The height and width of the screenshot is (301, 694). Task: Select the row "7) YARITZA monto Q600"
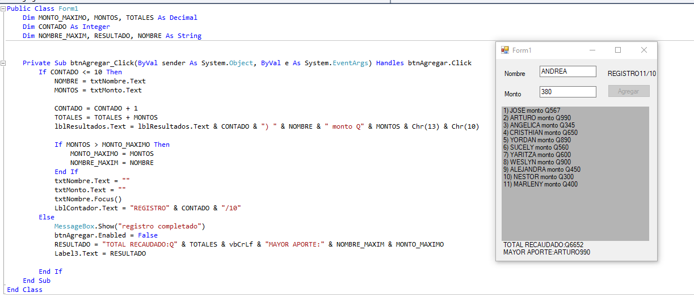click(x=537, y=155)
